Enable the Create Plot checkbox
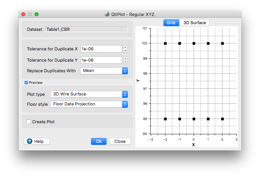Image resolution: width=260 pixels, height=177 pixels. [29, 122]
